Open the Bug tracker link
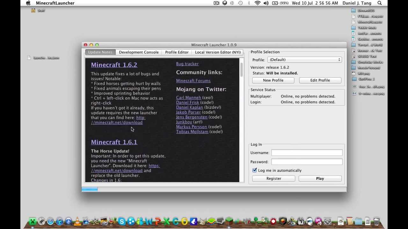This screenshot has width=408, height=229. (187, 64)
